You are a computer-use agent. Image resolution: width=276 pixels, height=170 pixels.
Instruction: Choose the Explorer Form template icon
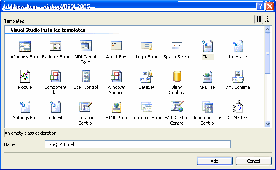coord(56,46)
